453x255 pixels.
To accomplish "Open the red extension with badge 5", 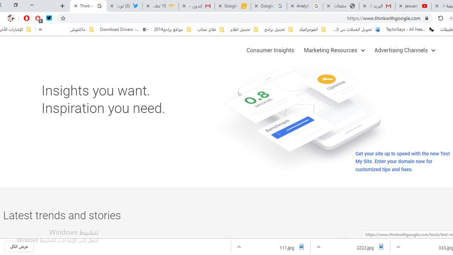I will (38, 19).
